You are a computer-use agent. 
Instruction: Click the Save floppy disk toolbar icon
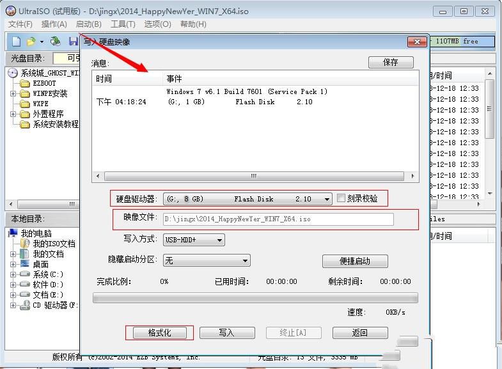tap(74, 42)
